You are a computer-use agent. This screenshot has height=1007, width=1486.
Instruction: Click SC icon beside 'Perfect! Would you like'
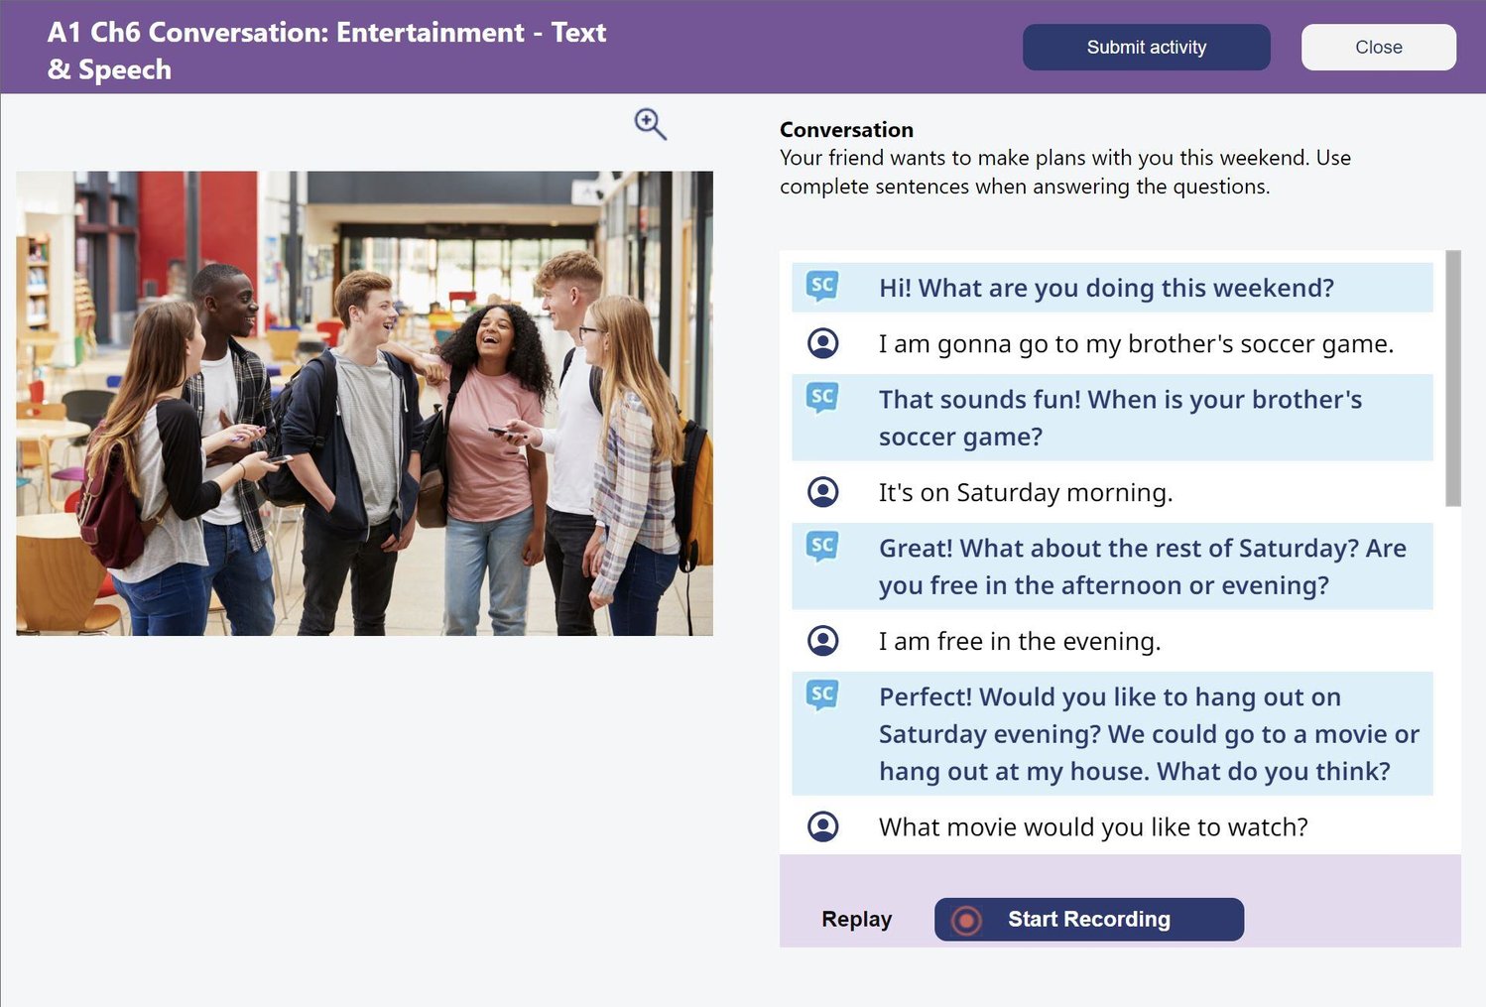(x=822, y=695)
